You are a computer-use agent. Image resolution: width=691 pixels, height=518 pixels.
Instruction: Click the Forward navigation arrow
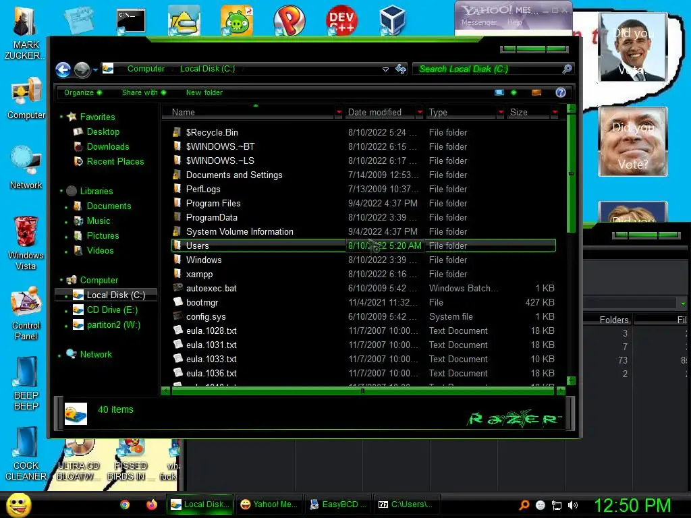[x=82, y=69]
